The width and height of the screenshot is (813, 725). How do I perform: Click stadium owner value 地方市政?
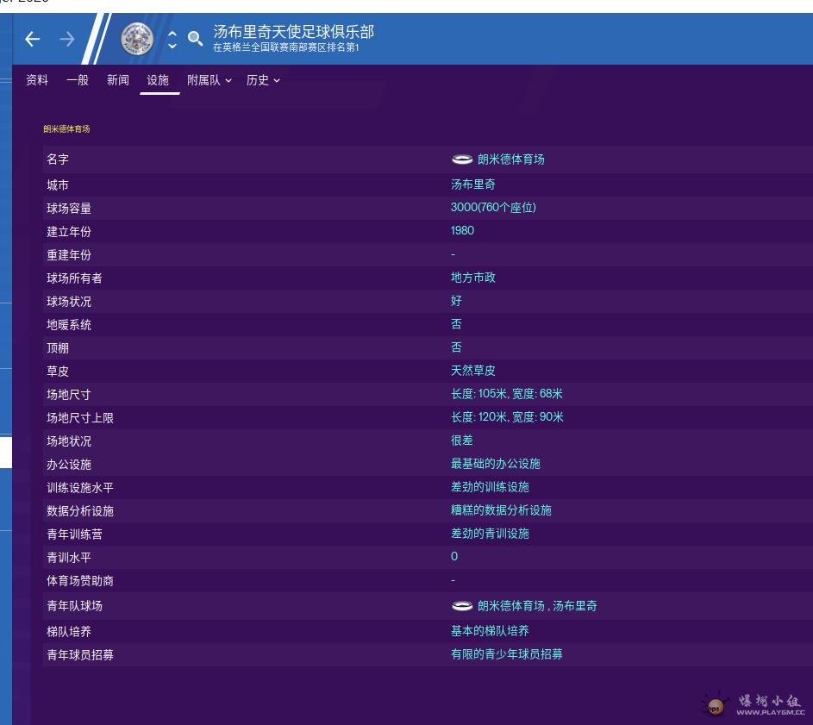(x=472, y=278)
